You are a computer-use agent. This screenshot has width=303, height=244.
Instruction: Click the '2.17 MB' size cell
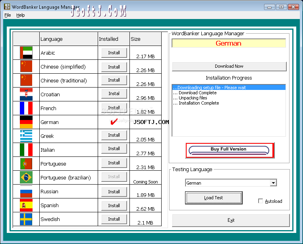pos(145,53)
